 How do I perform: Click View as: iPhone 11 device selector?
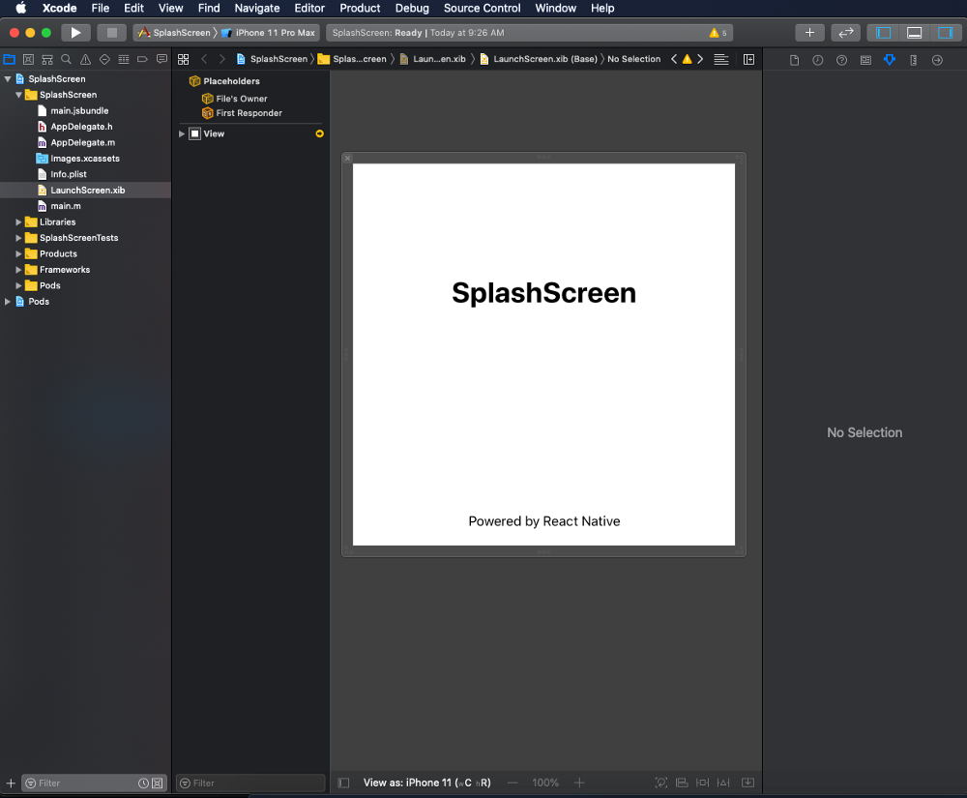click(x=426, y=783)
